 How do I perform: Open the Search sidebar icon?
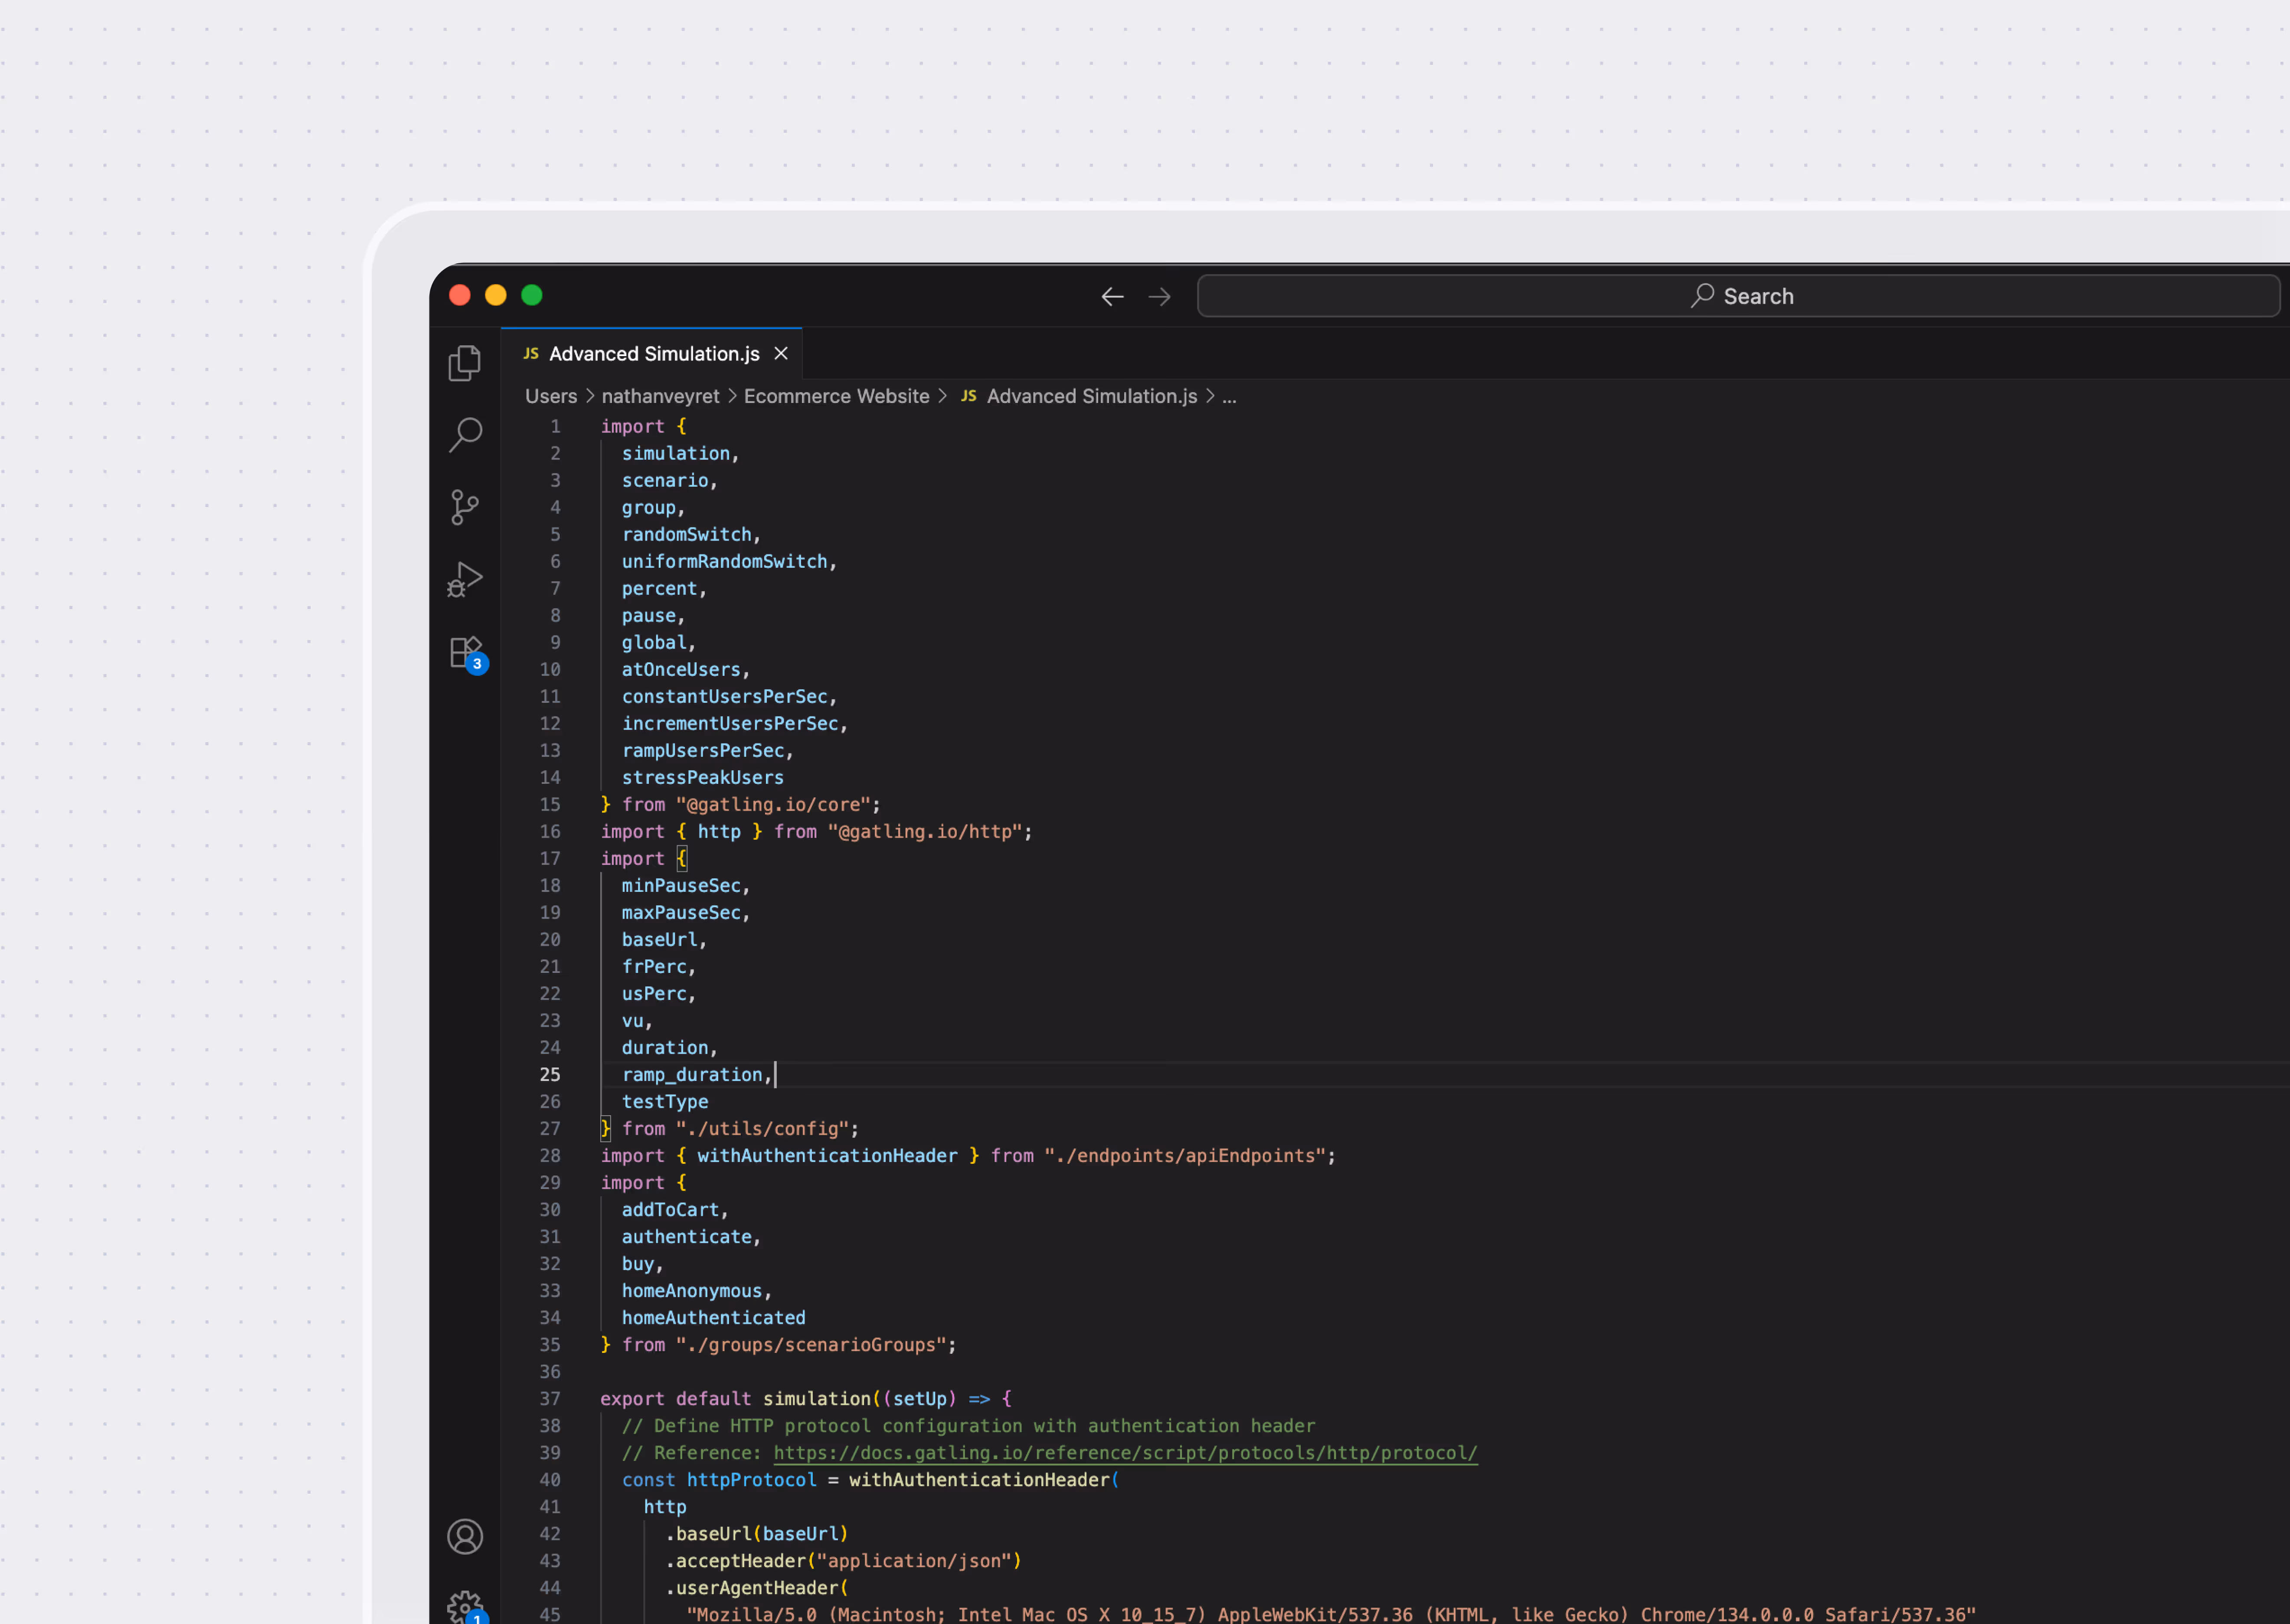[465, 434]
